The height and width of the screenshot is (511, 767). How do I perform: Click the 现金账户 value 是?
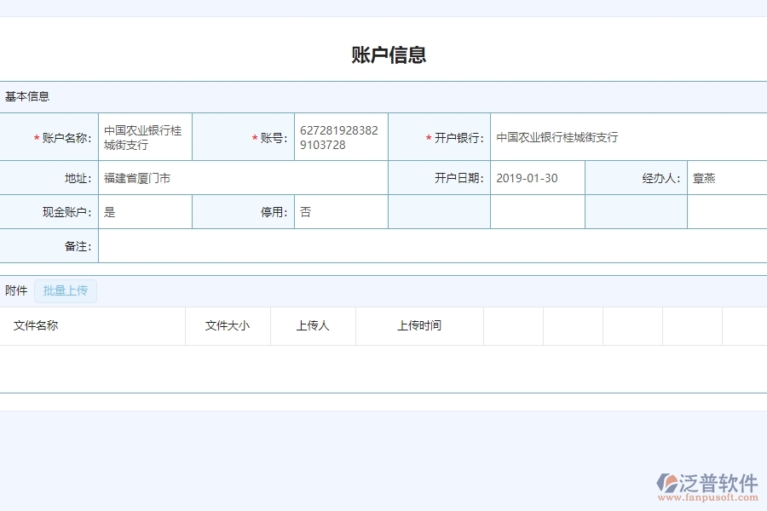(143, 211)
